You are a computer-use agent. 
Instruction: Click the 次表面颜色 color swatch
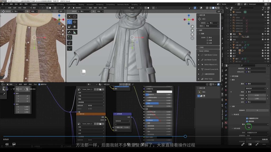[x=165, y=92]
